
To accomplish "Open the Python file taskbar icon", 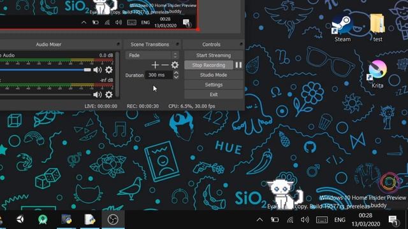I will pos(90,219).
